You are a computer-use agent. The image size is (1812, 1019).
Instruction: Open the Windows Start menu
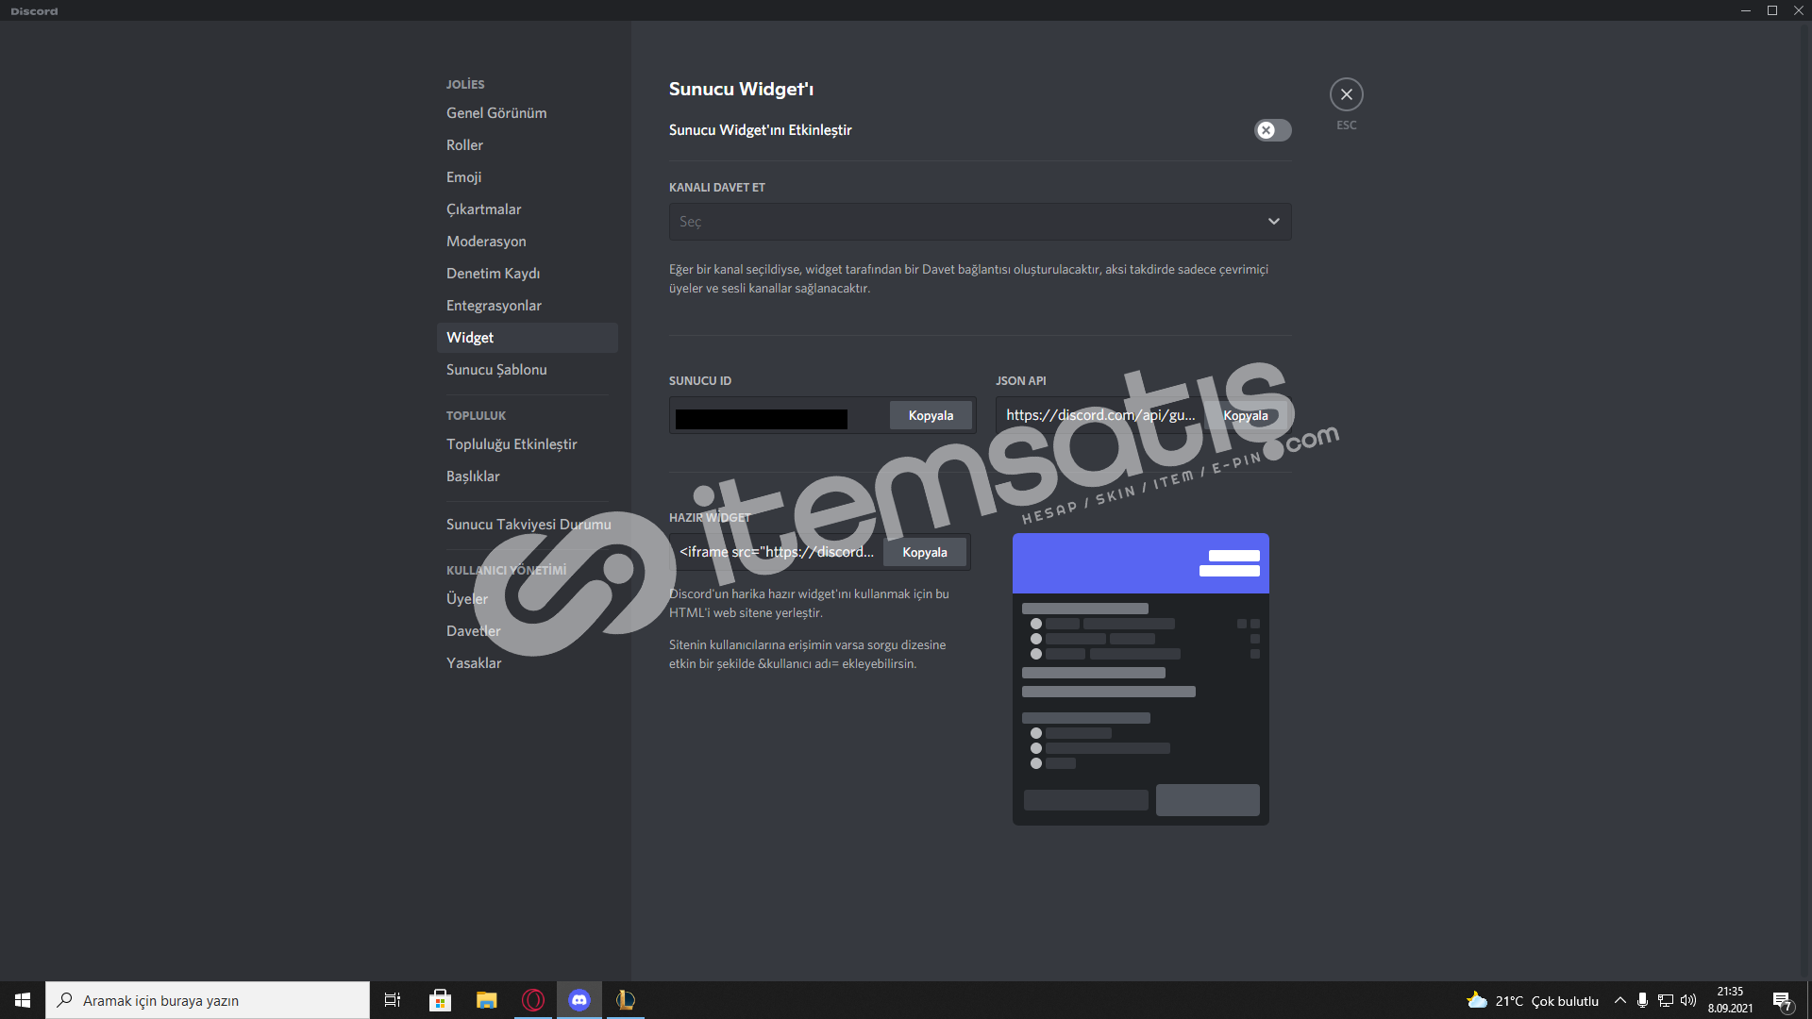(23, 1000)
